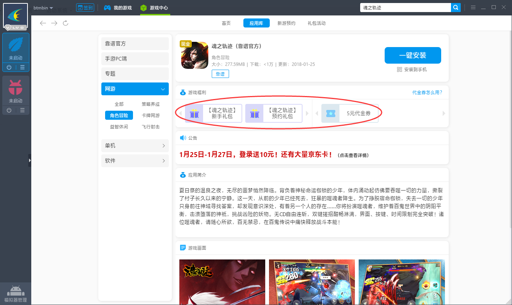Go forward with the right arrow
The image size is (512, 305).
[x=54, y=23]
